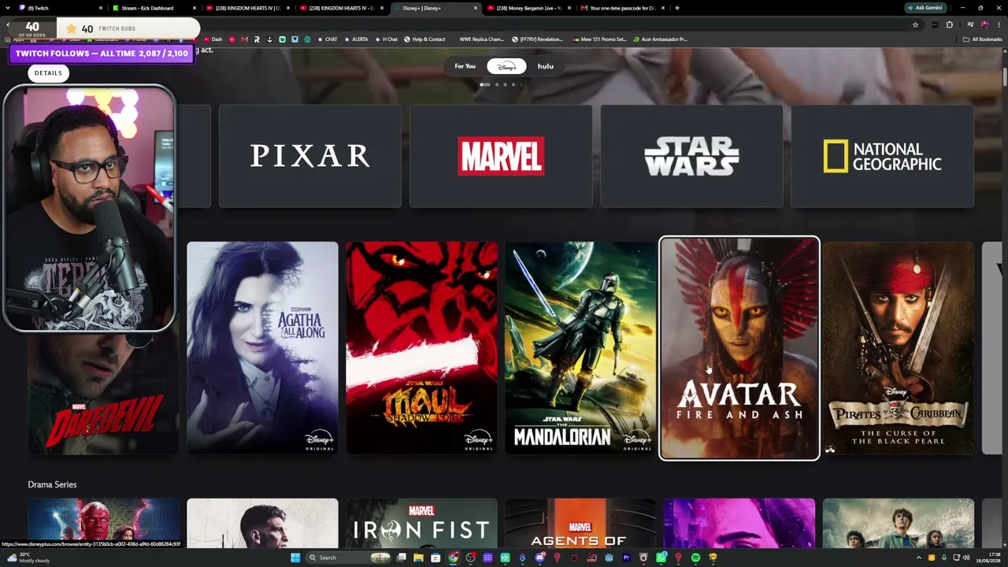Click the taskbar Search box
The image size is (1008, 567).
coord(349,558)
